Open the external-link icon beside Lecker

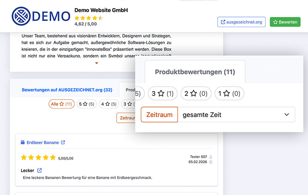pyautogui.click(x=39, y=170)
